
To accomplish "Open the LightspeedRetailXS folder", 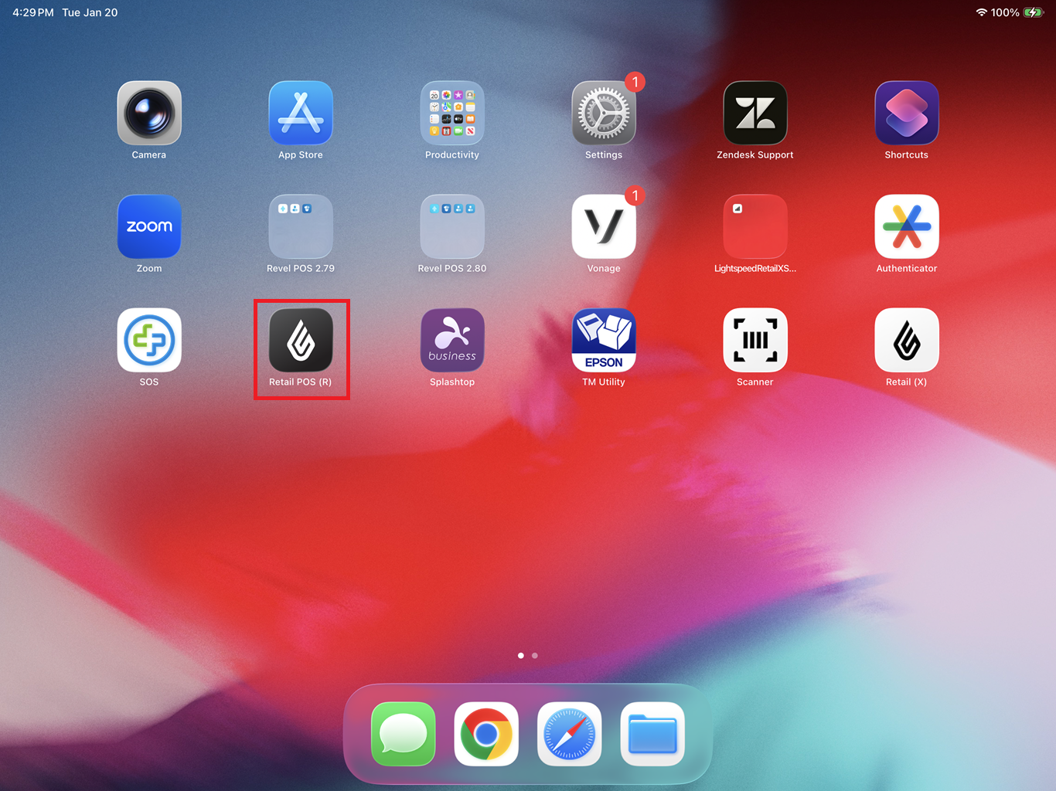I will [755, 226].
